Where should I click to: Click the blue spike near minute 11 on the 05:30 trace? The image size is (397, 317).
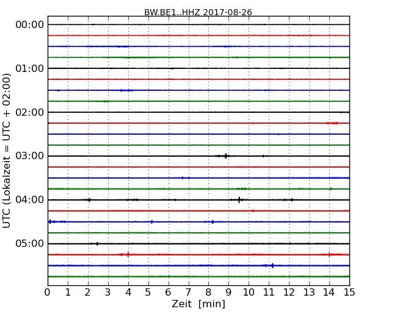(272, 265)
